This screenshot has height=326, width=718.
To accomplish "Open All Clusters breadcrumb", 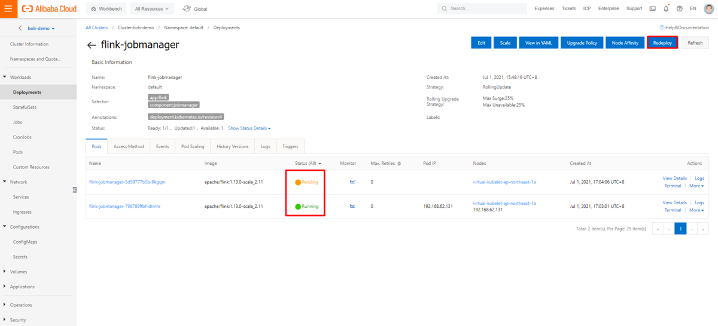I will pyautogui.click(x=96, y=27).
